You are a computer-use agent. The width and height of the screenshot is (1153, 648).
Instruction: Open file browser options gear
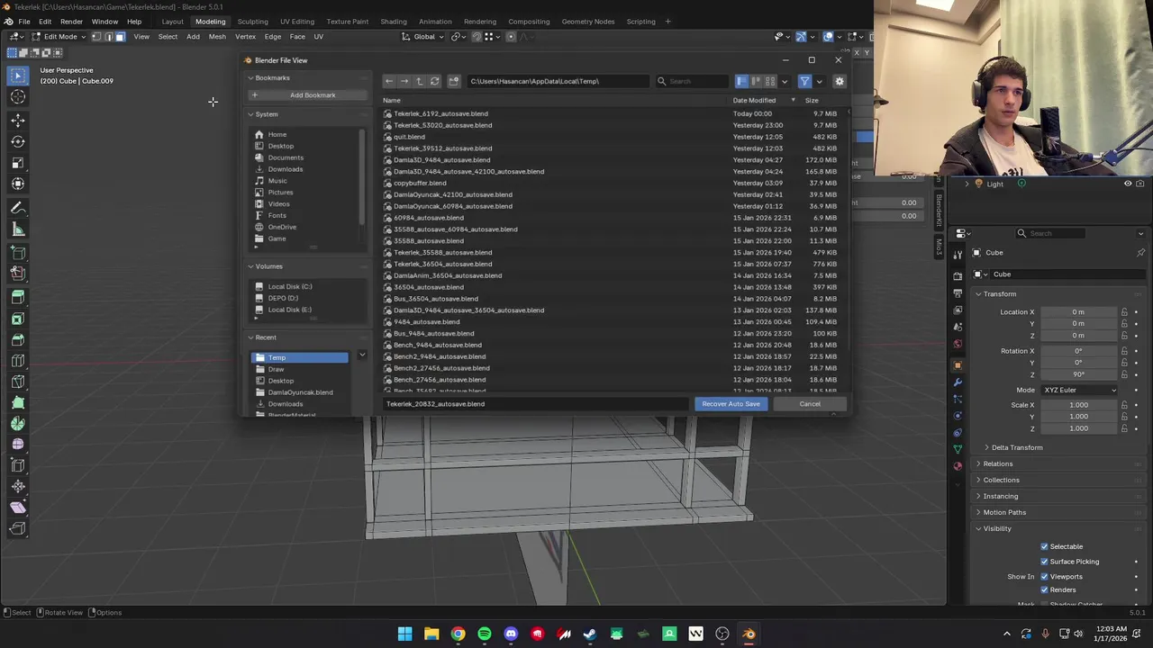point(840,81)
